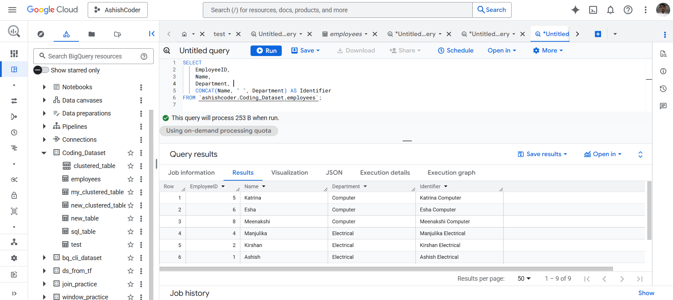Switch to Visualization tab
The width and height of the screenshot is (673, 300).
(x=289, y=173)
